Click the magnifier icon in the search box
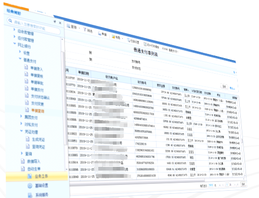 (x=10, y=21)
